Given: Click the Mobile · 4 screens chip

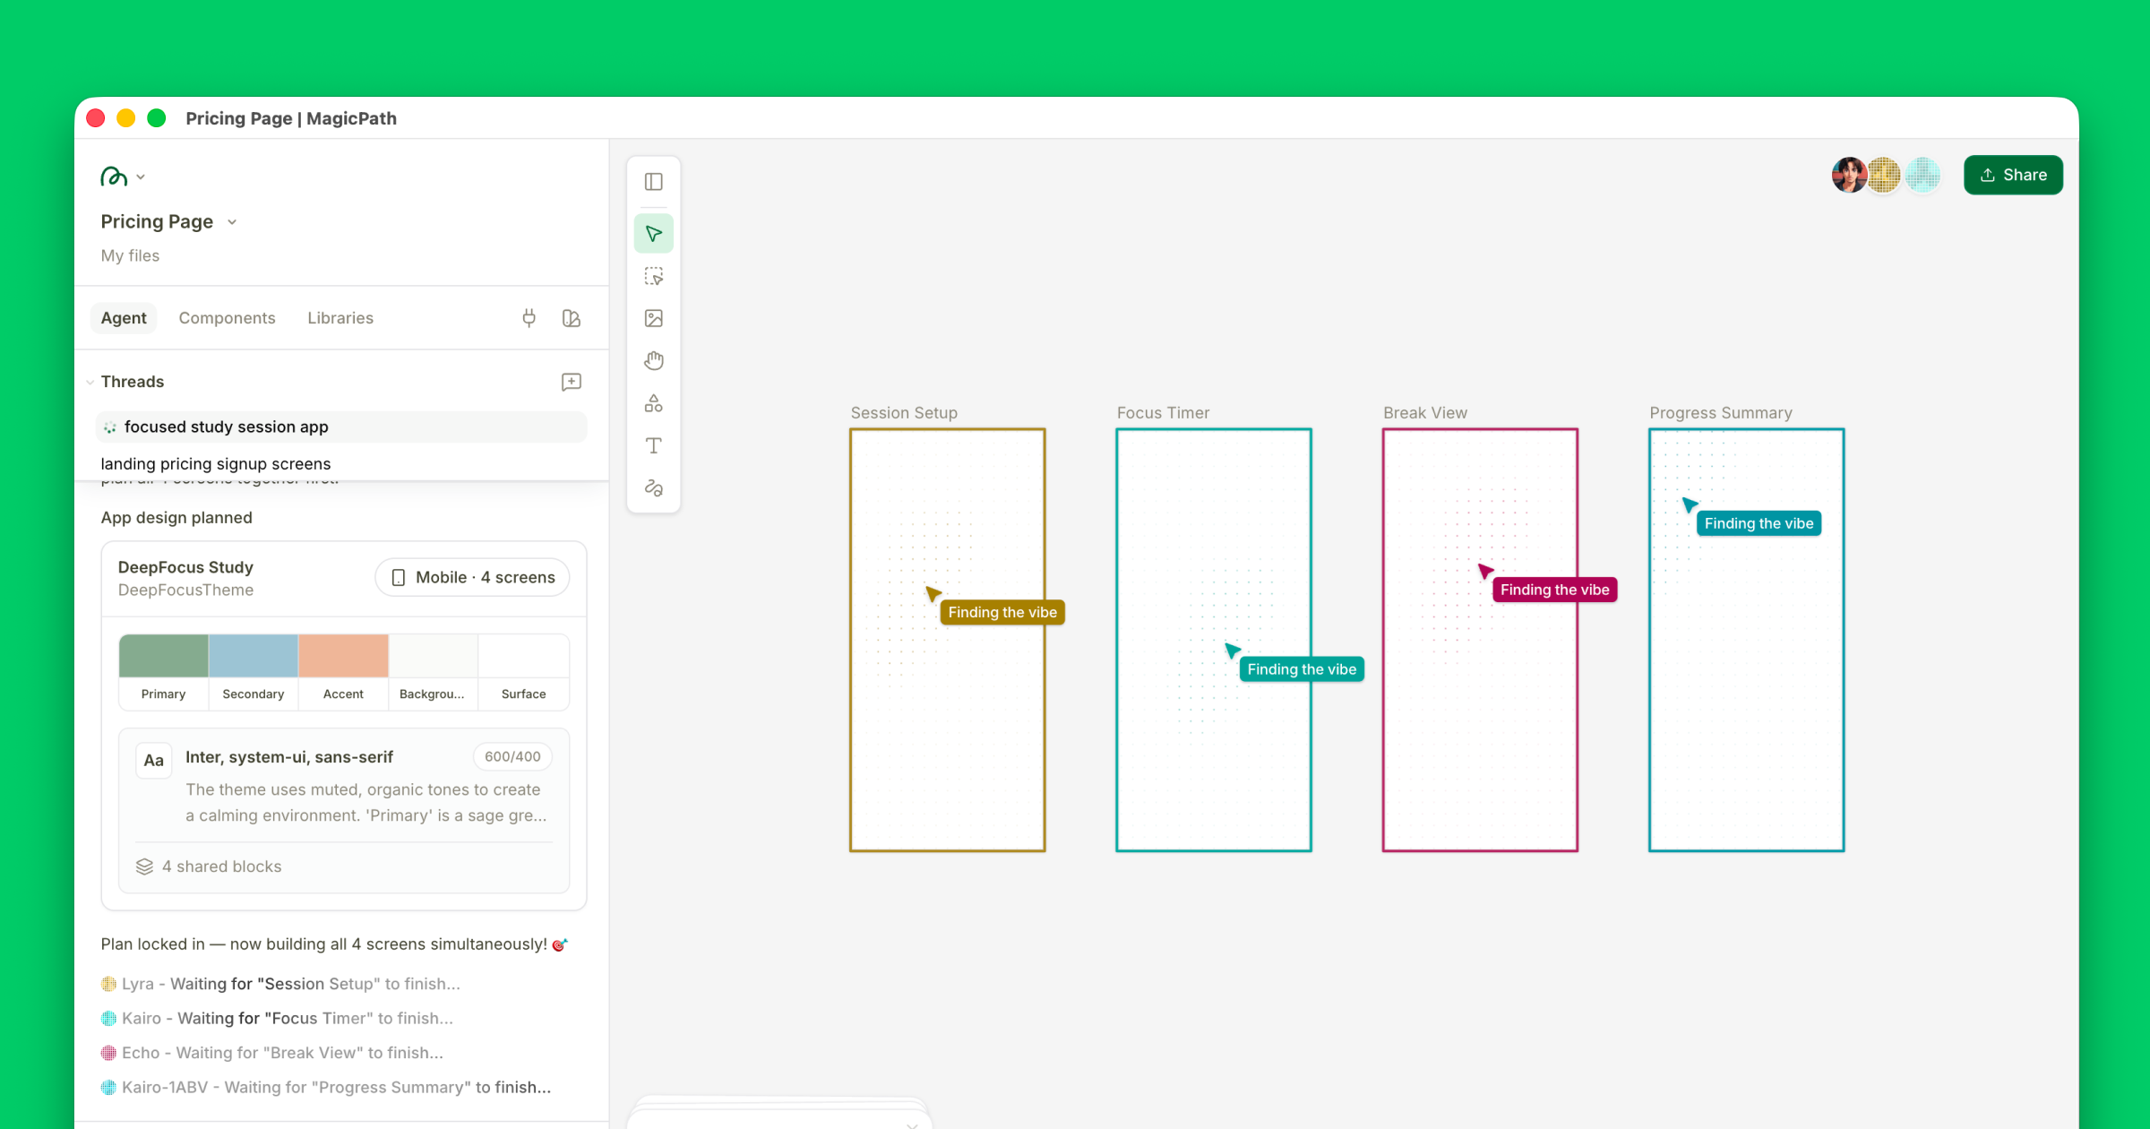Looking at the screenshot, I should pyautogui.click(x=472, y=578).
